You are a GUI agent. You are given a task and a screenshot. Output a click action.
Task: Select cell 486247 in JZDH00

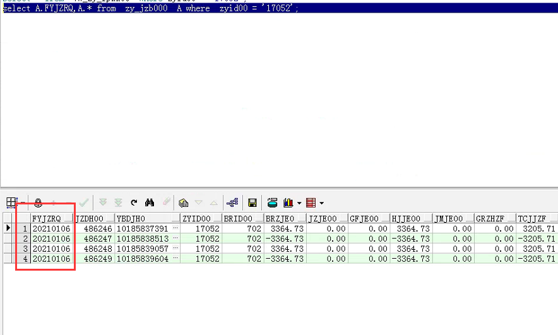click(94, 238)
